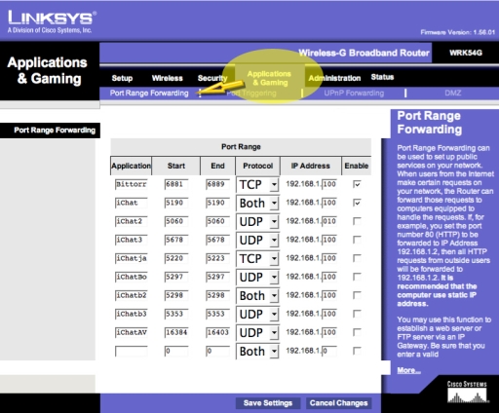Switch to the Wireless tab
This screenshot has height=413, width=499.
(x=167, y=78)
